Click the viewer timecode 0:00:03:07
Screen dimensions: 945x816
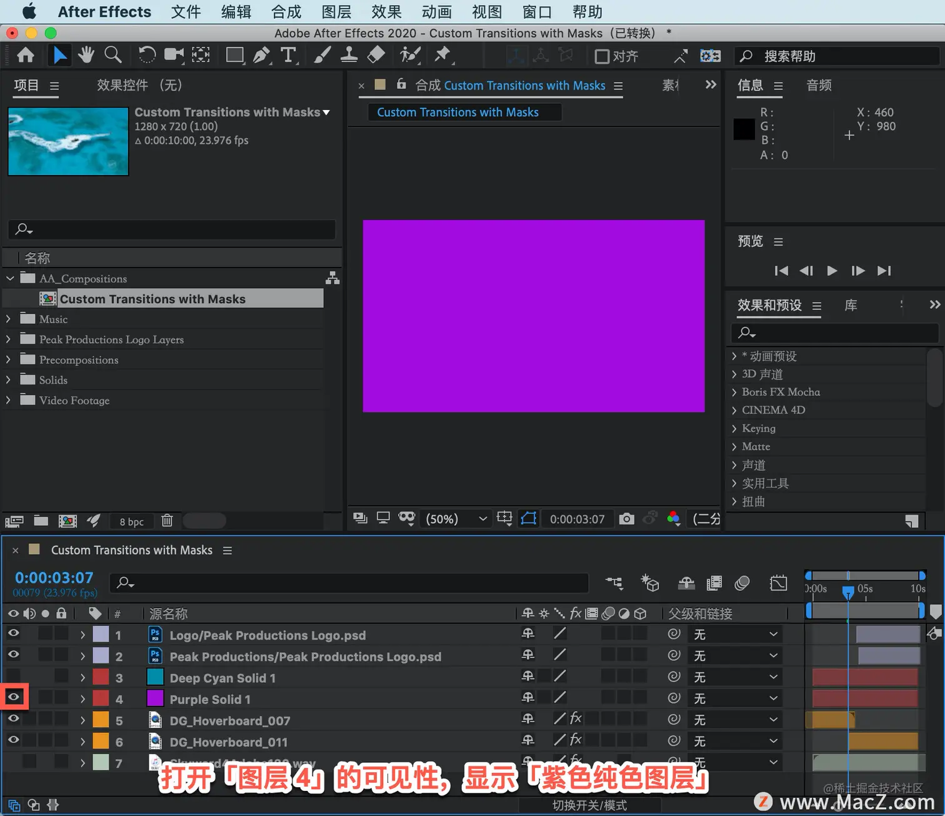[x=577, y=519]
